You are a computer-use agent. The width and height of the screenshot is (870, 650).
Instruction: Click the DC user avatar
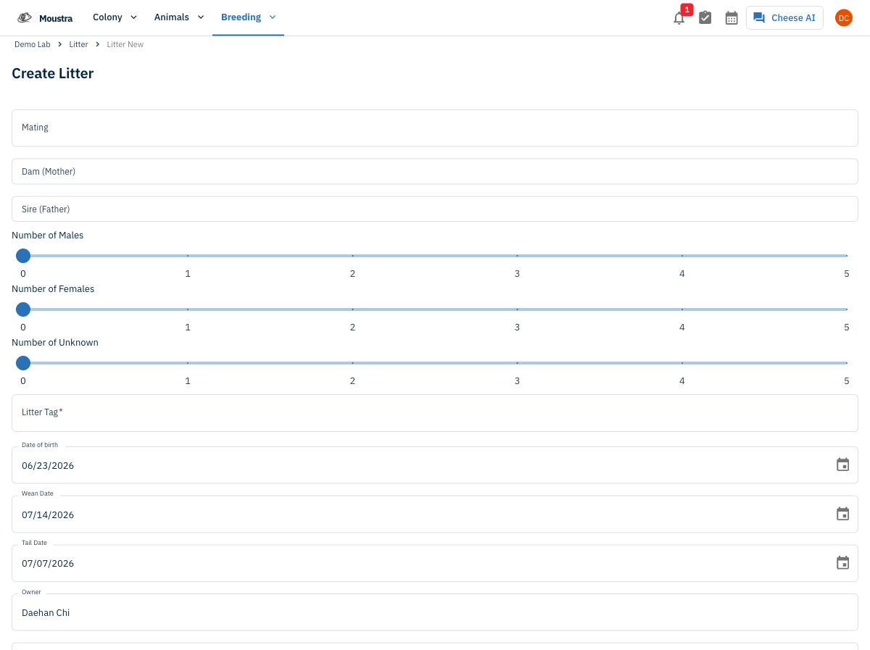pyautogui.click(x=844, y=18)
